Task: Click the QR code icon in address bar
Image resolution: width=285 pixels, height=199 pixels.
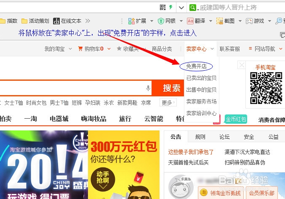Action: point(162,8)
